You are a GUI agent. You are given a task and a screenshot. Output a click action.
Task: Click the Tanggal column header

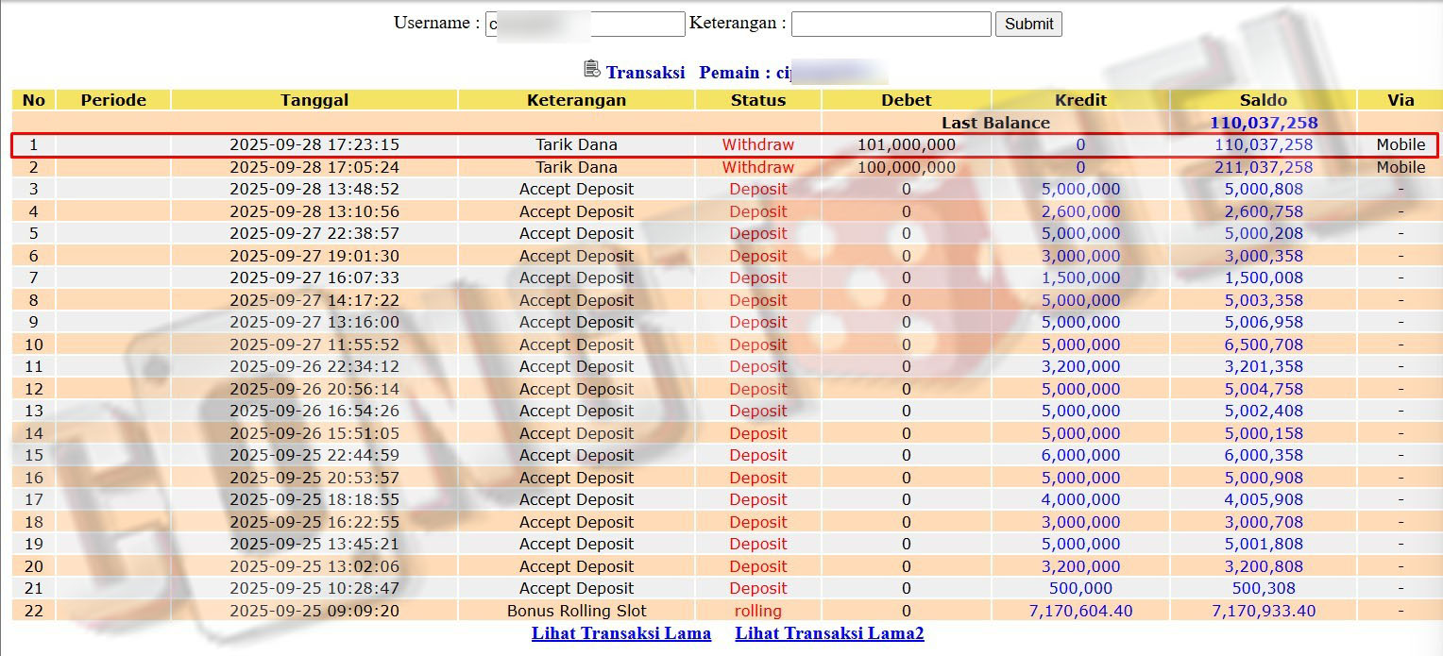[314, 100]
